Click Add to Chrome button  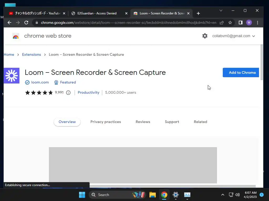click(x=241, y=72)
